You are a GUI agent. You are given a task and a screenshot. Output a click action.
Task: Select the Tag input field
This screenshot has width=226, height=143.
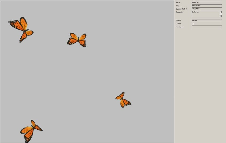207,6
